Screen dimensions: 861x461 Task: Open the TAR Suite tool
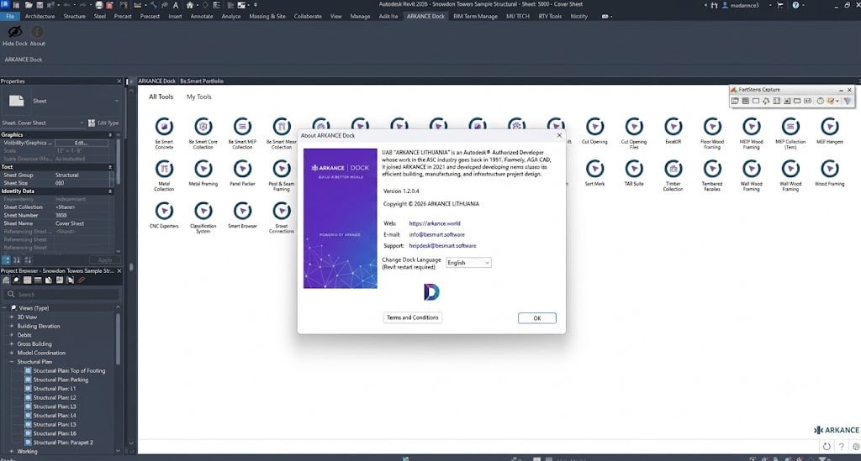[634, 169]
